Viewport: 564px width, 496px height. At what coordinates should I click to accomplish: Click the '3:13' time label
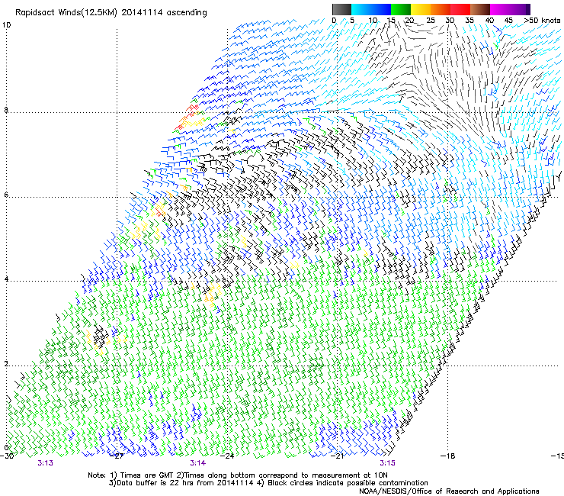(45, 463)
